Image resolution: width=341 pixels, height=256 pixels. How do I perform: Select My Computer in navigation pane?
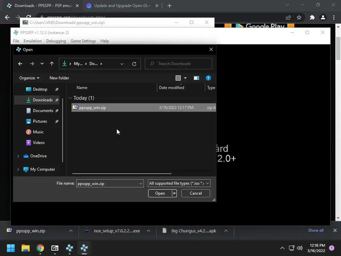(43, 169)
